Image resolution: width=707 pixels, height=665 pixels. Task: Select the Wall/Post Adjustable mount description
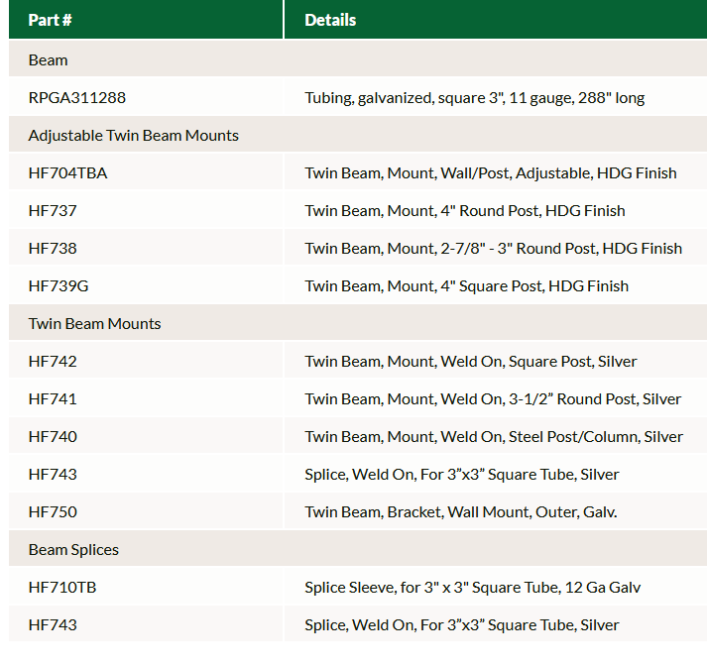coord(491,172)
